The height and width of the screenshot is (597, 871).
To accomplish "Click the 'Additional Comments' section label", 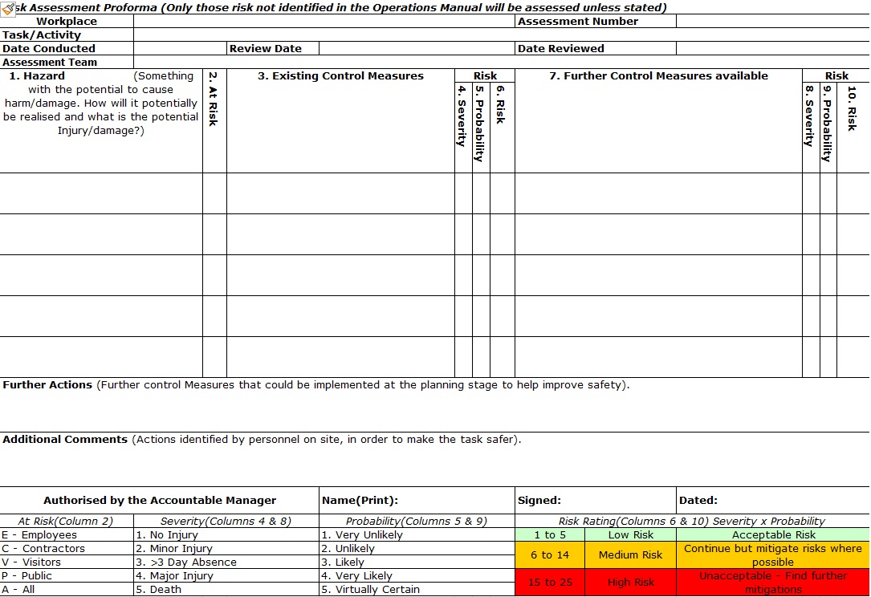I will pyautogui.click(x=65, y=440).
